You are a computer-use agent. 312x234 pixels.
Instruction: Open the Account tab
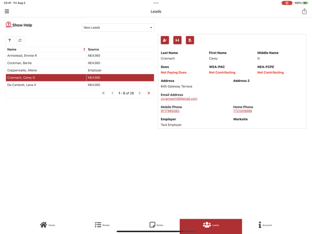pos(265,225)
